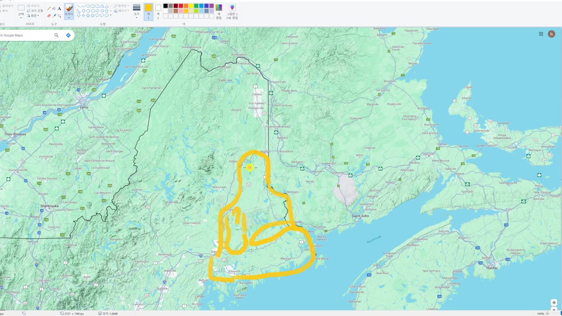Image resolution: width=562 pixels, height=316 pixels.
Task: Pick the pink color swatch
Action: pos(181,11)
